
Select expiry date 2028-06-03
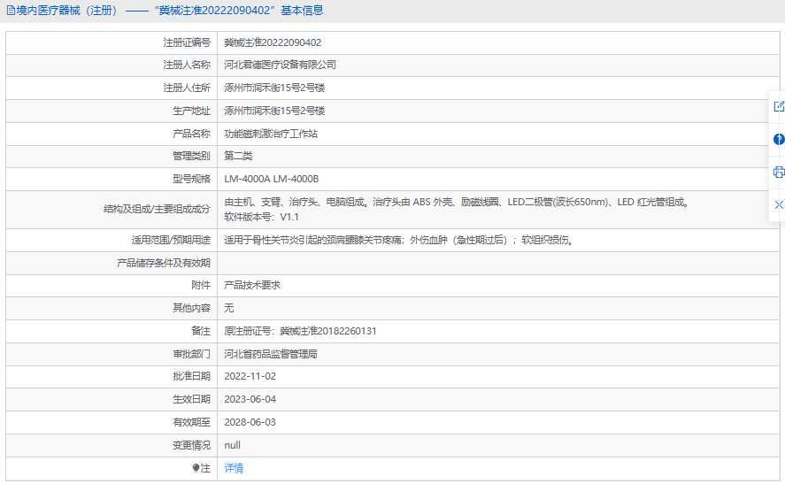pos(250,422)
